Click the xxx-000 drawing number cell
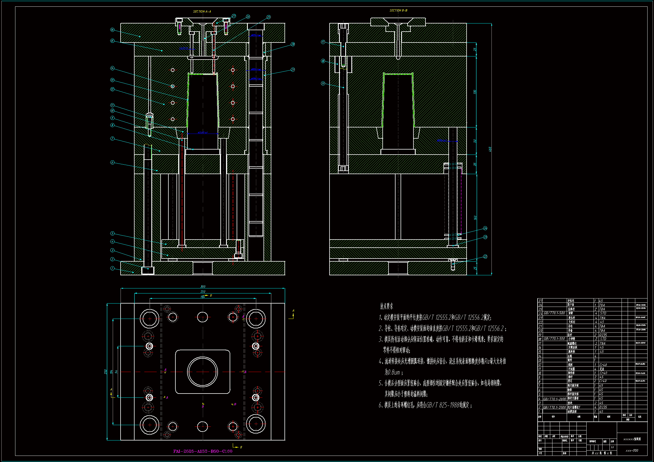The height and width of the screenshot is (462, 654). click(632, 451)
